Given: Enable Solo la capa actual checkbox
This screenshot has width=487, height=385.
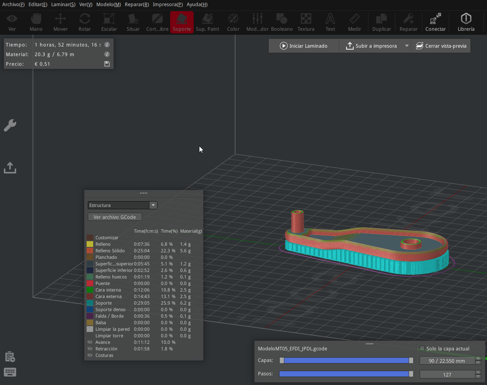Looking at the screenshot, I should pos(422,348).
